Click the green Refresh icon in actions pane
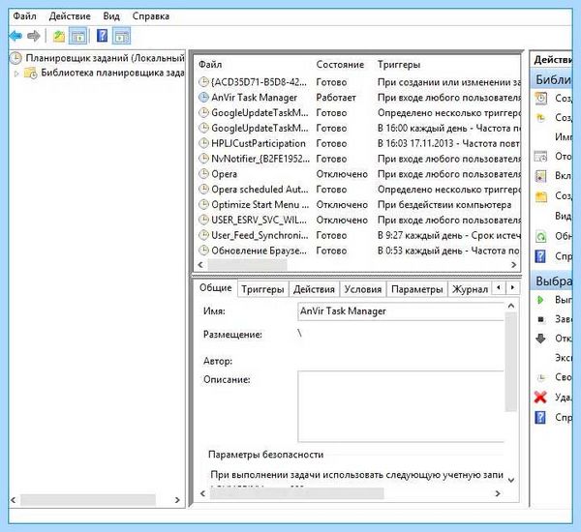The height and width of the screenshot is (532, 581). [x=541, y=236]
